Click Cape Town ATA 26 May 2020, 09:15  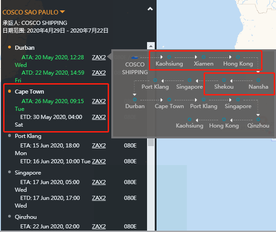[52, 101]
